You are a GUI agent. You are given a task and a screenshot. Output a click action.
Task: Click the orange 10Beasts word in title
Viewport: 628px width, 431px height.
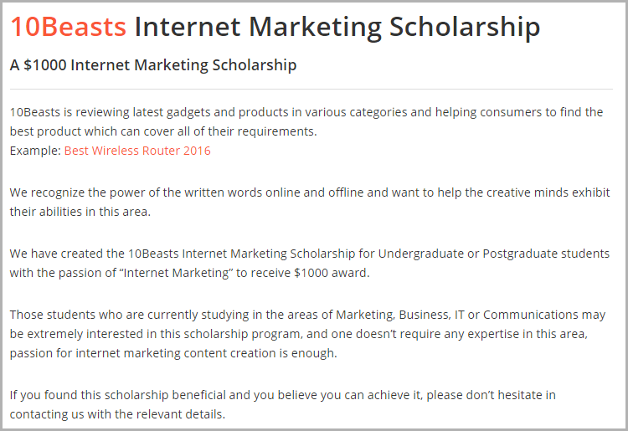(68, 28)
